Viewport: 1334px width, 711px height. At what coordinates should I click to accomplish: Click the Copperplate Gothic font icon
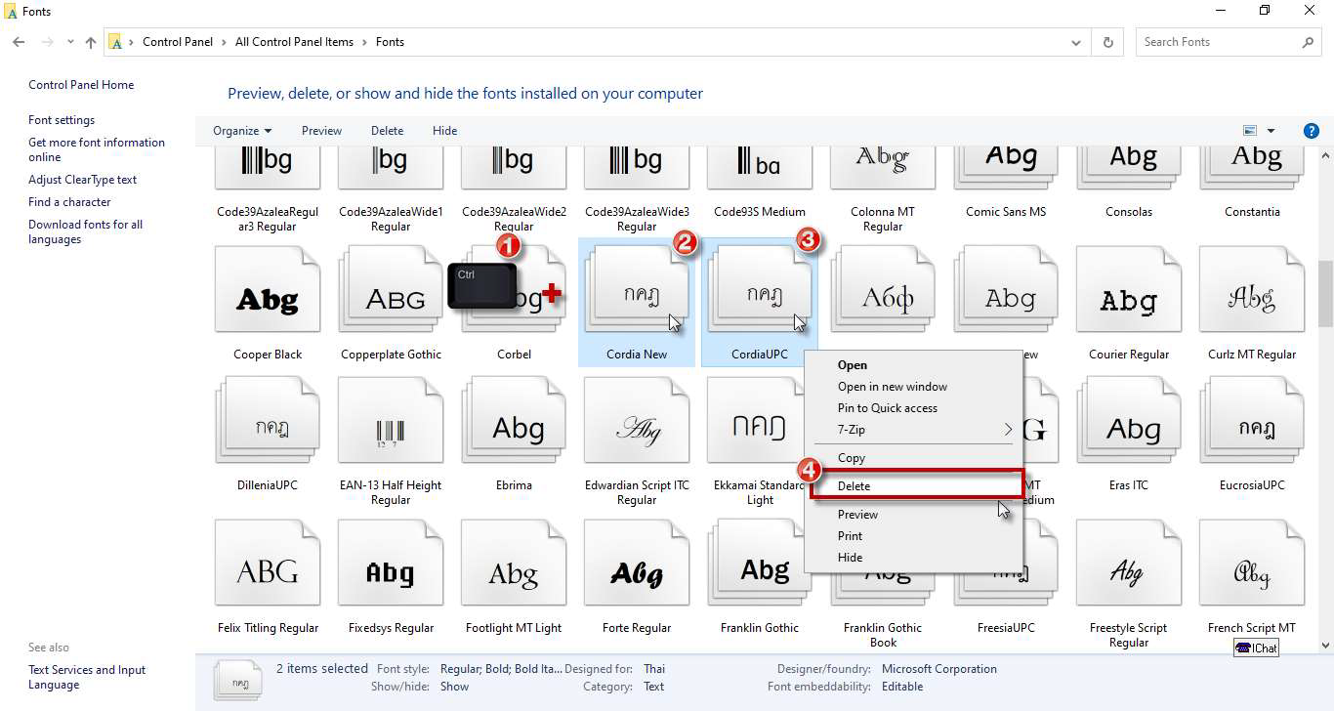point(391,293)
